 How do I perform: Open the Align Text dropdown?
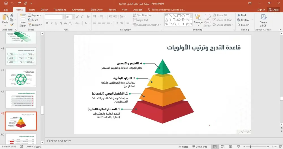pyautogui.click(x=141, y=20)
